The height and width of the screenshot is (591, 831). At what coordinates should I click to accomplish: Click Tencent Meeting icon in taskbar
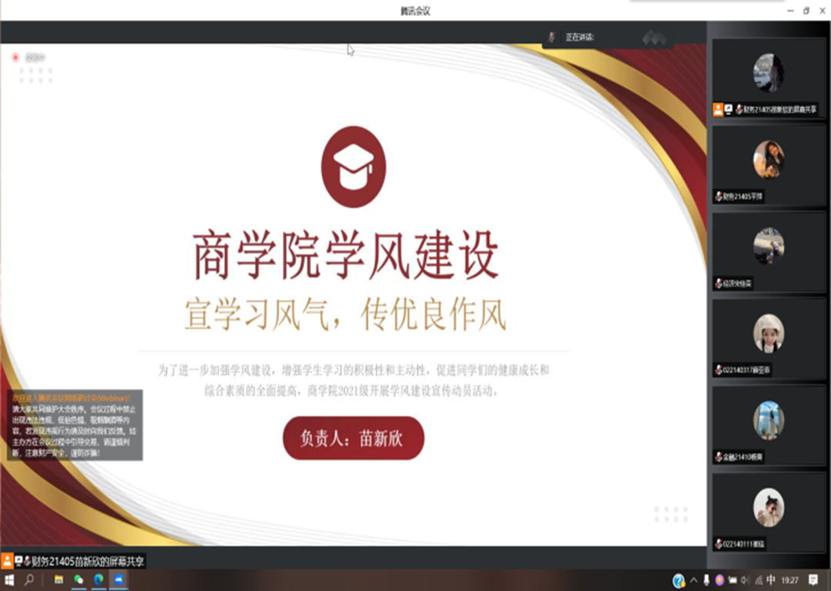point(119,579)
